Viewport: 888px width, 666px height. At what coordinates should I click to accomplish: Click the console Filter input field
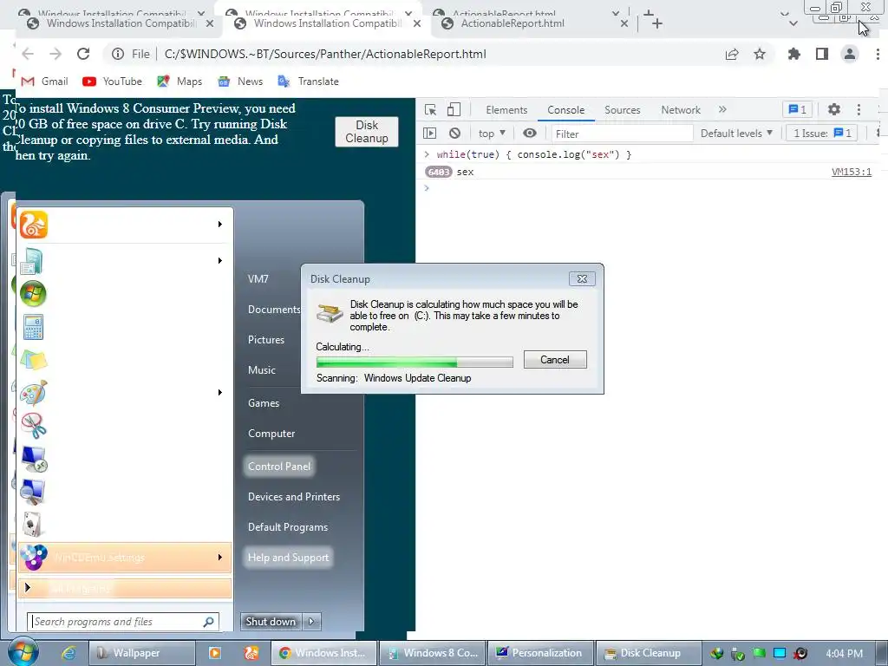(622, 134)
